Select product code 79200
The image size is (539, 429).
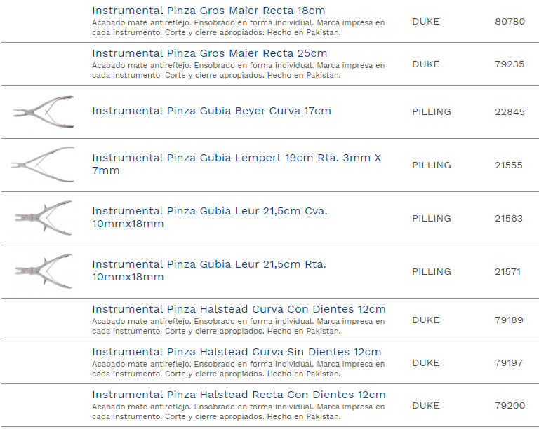(510, 406)
